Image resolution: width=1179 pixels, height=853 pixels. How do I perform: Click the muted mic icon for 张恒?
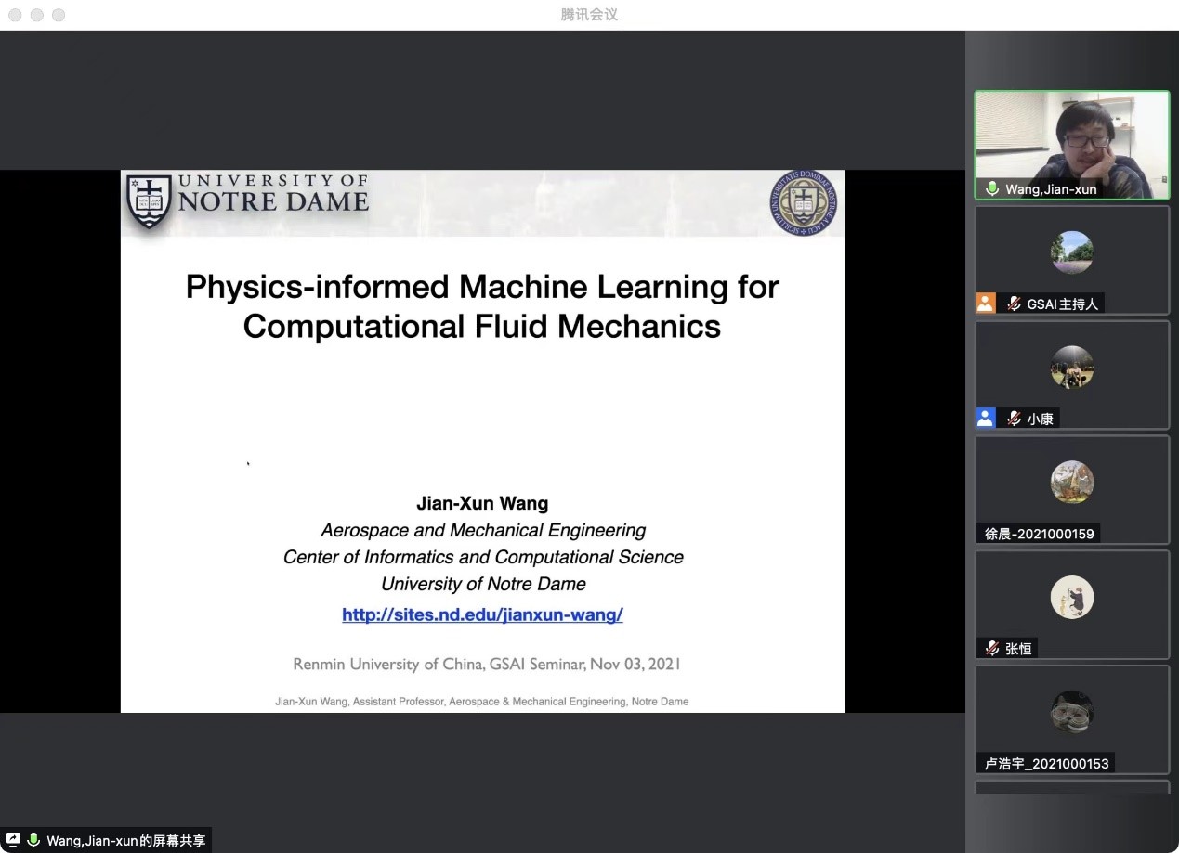coord(993,649)
